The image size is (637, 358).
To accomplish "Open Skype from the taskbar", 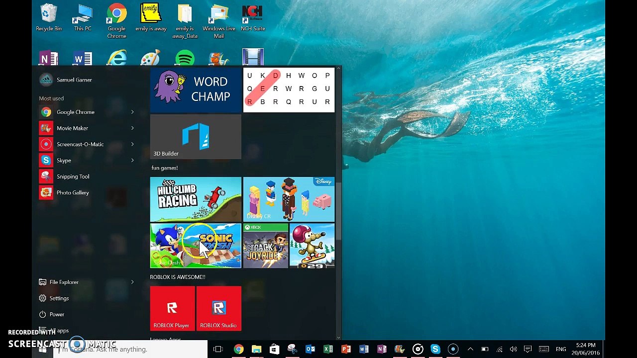I will coord(435,349).
